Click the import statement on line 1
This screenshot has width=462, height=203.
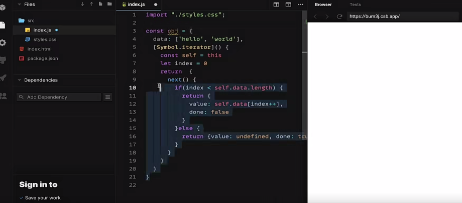[185, 14]
